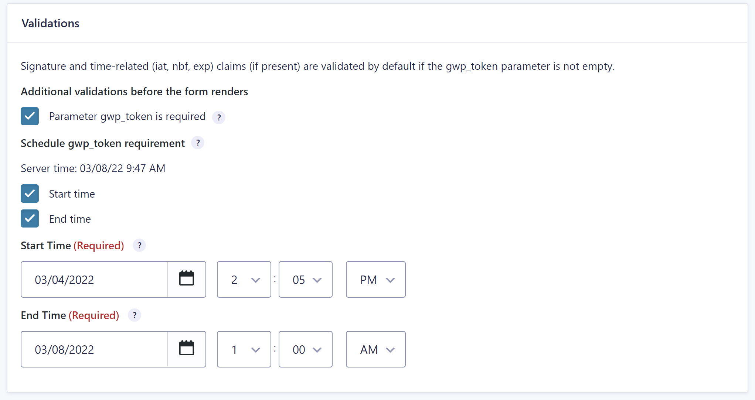
Task: Toggle the End time checkbox
Action: point(30,219)
